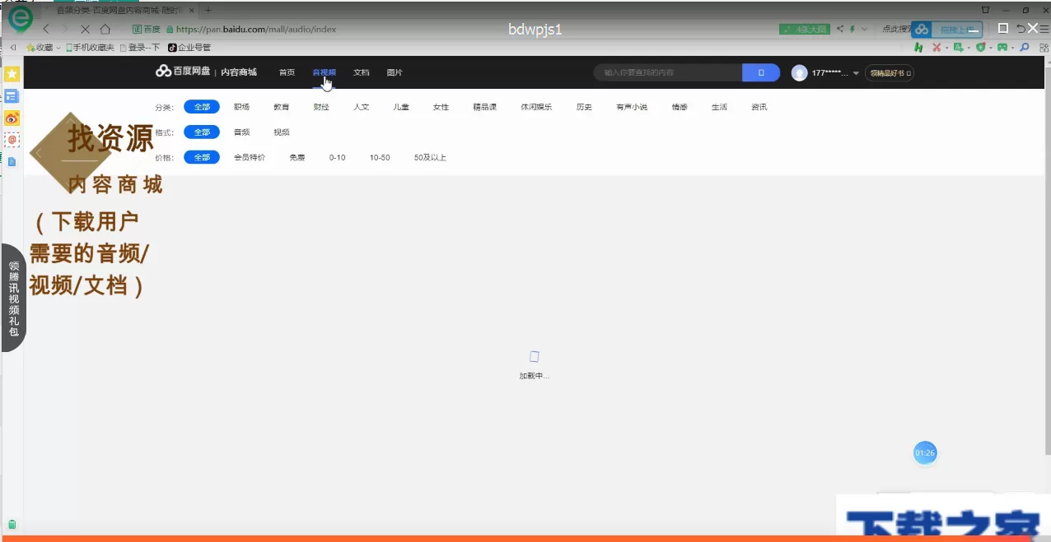Filter category by 情感

[x=680, y=107]
